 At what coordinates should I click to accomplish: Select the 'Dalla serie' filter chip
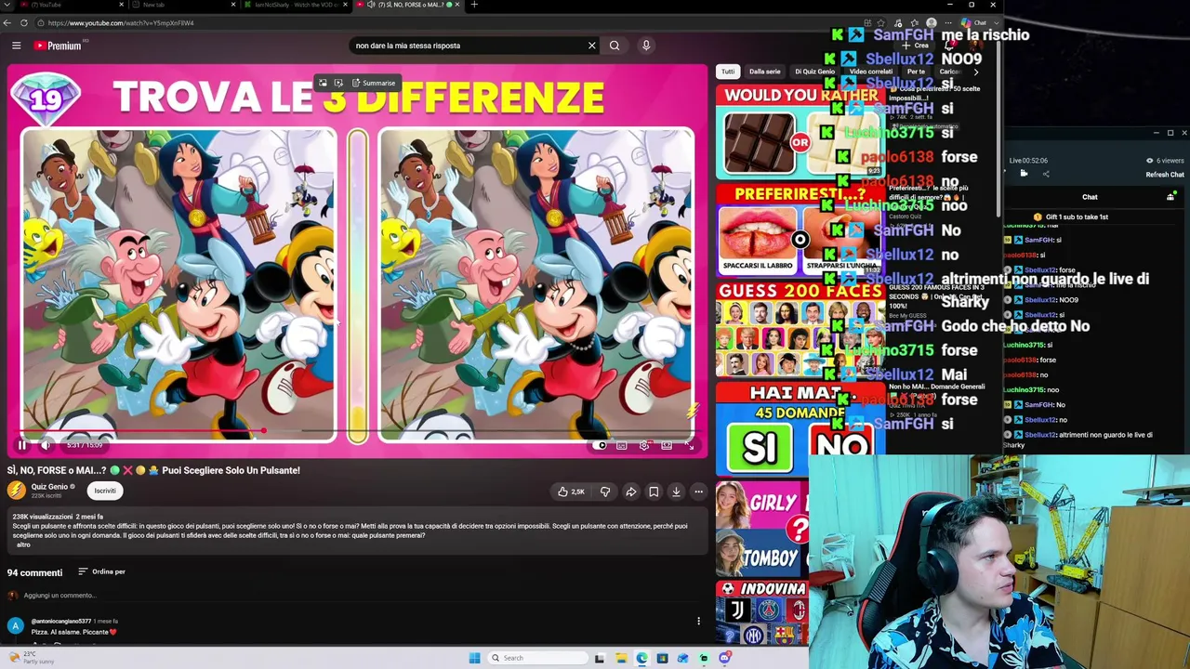point(765,72)
